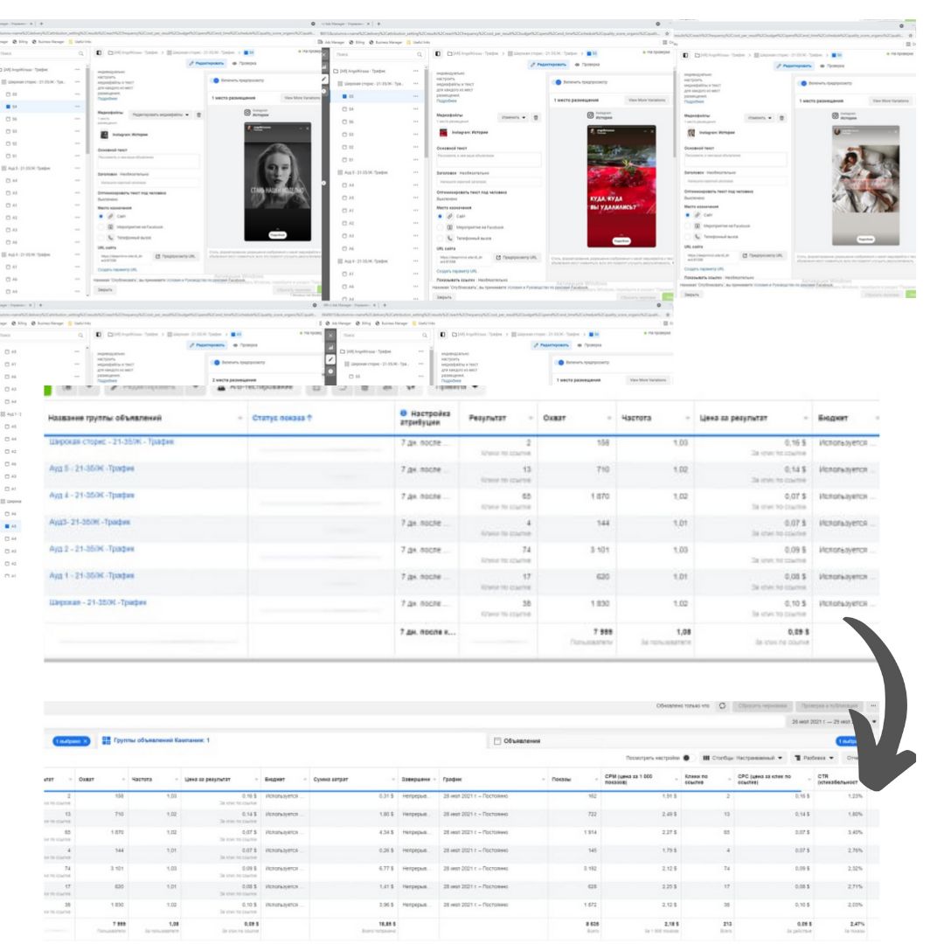Click trash icon beside Редактировать медиафайлы
The width and height of the screenshot is (944, 944).
(x=198, y=115)
